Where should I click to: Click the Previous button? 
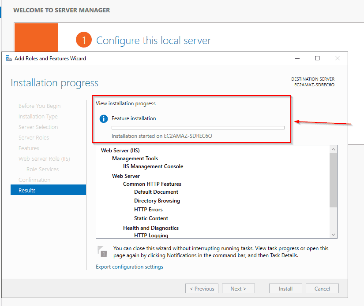point(202,288)
